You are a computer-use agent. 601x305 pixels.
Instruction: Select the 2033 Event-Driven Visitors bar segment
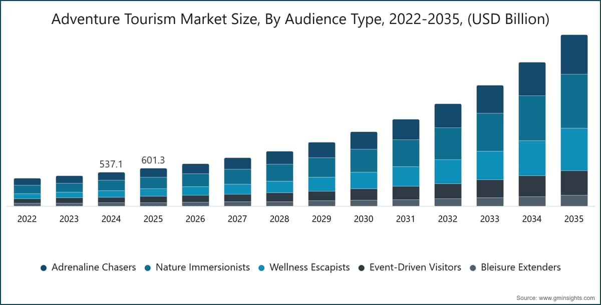pyautogui.click(x=490, y=189)
